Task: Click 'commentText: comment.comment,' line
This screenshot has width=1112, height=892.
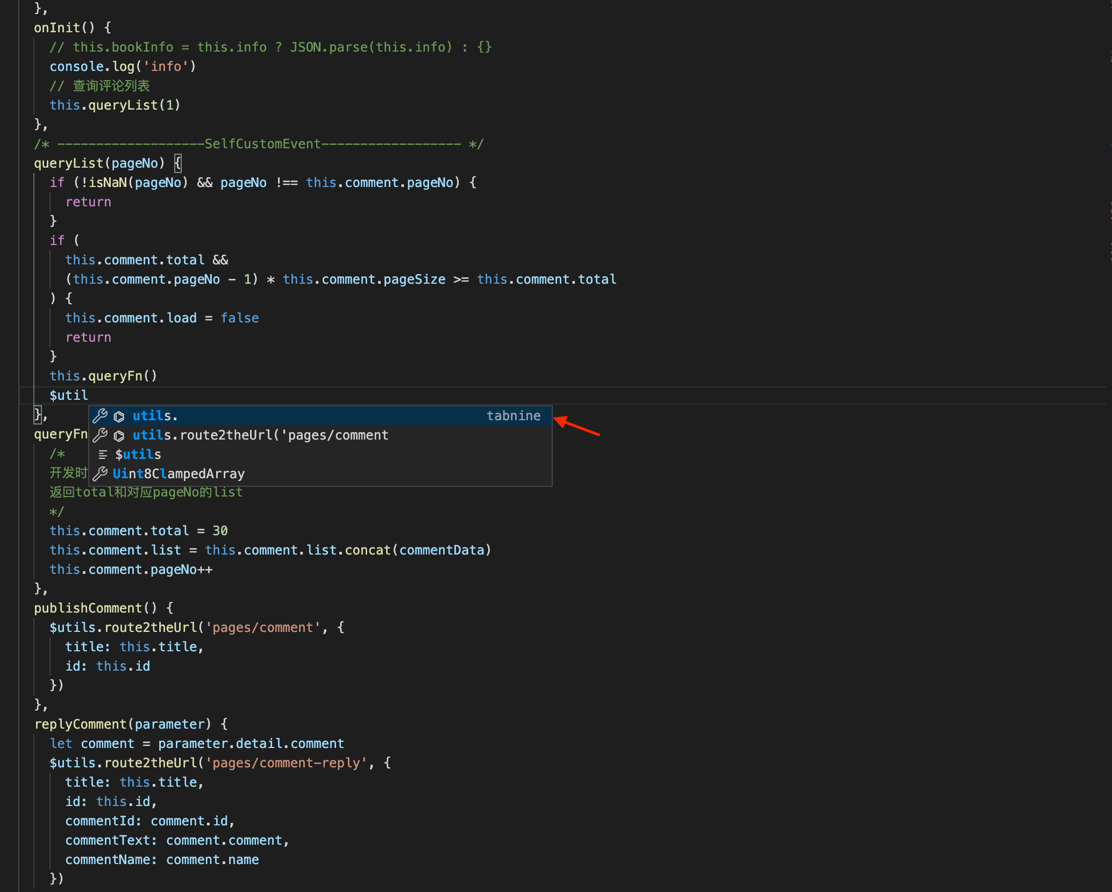Action: tap(177, 840)
